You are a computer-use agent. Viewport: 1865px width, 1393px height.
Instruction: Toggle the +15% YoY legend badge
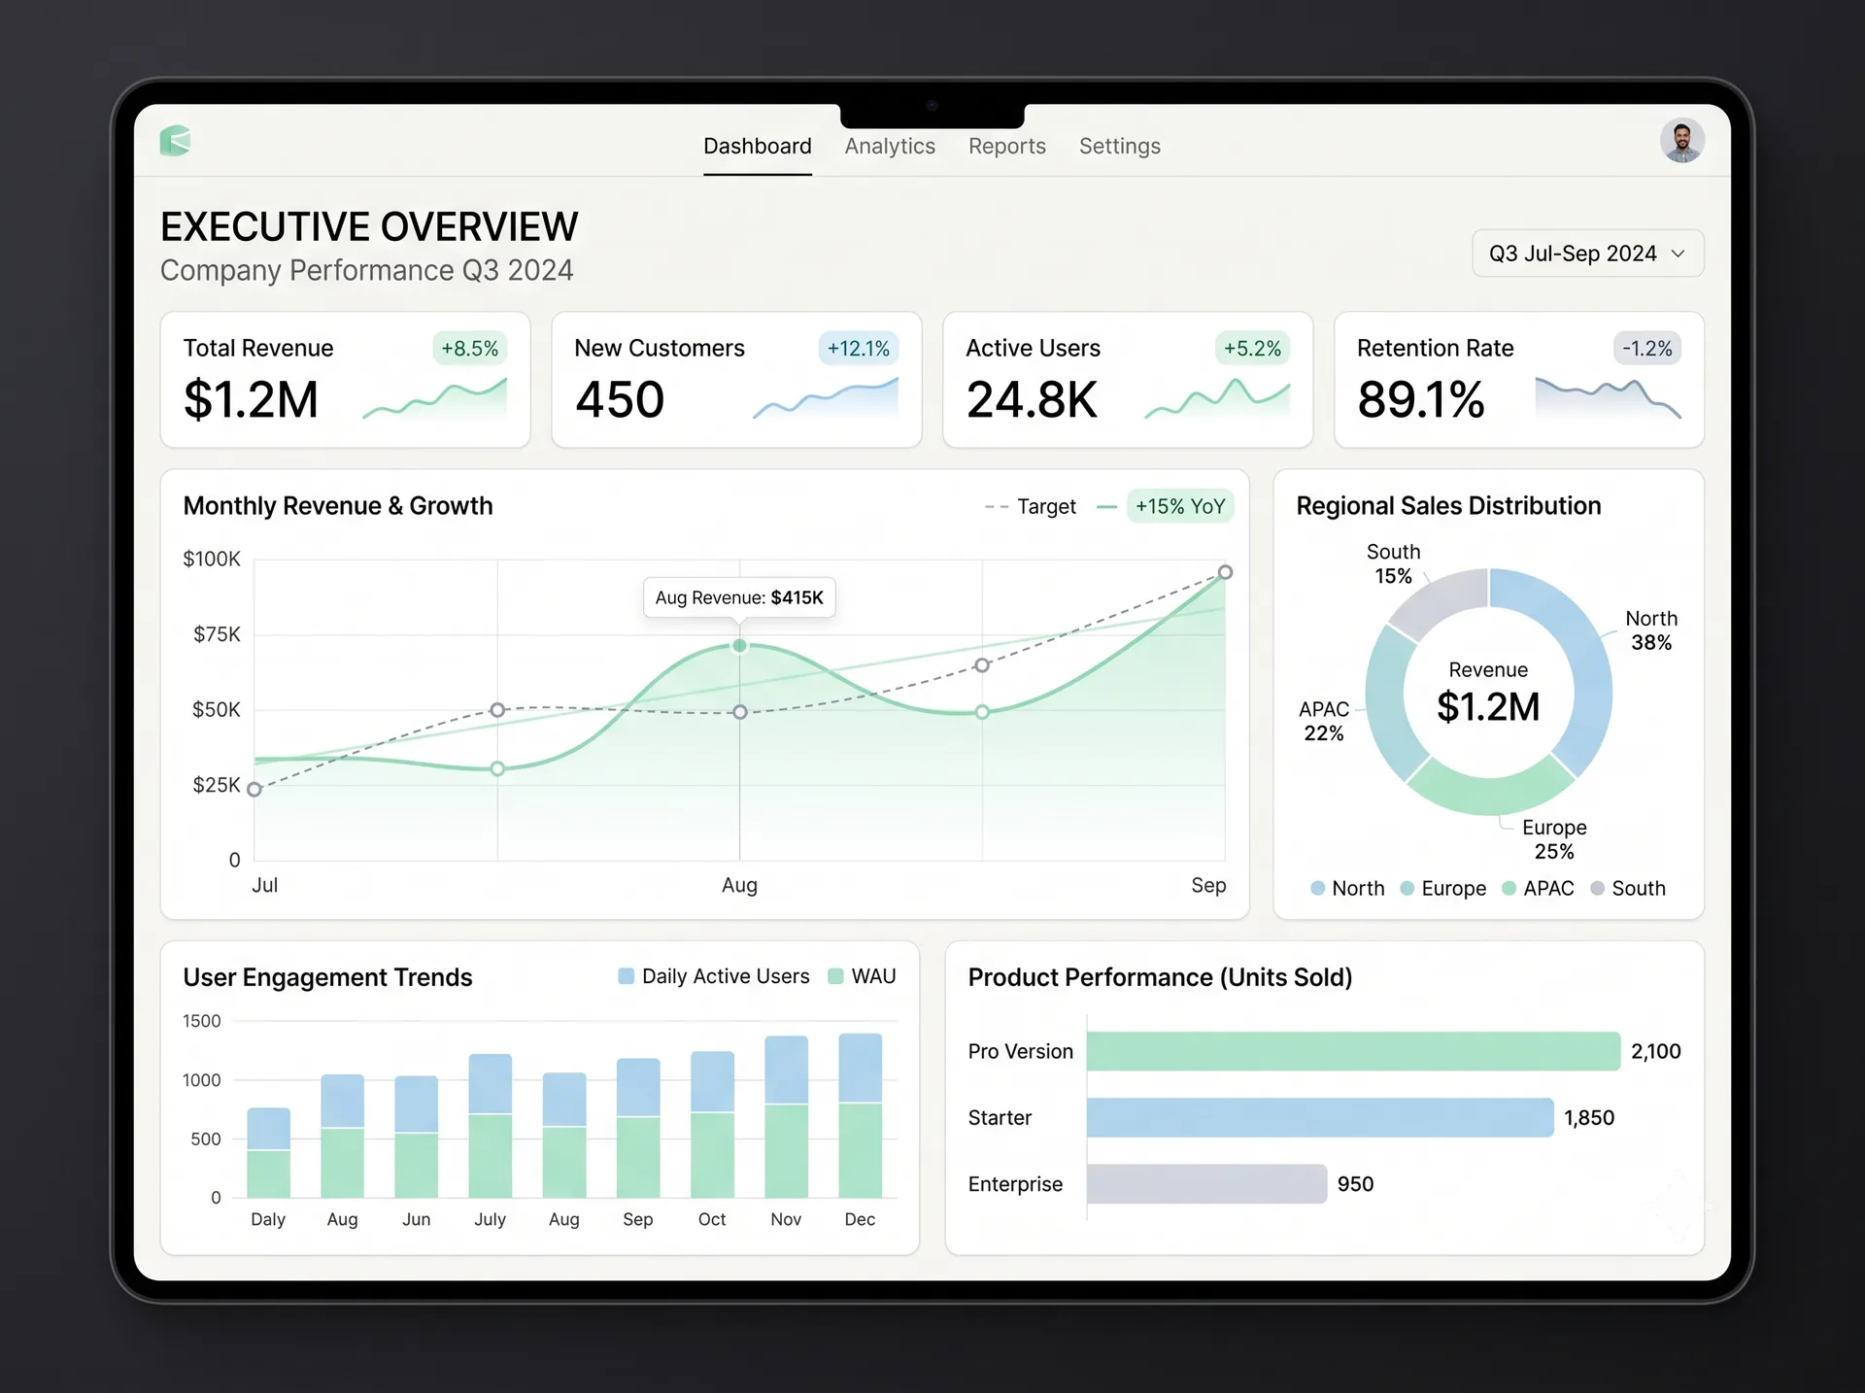1180,507
